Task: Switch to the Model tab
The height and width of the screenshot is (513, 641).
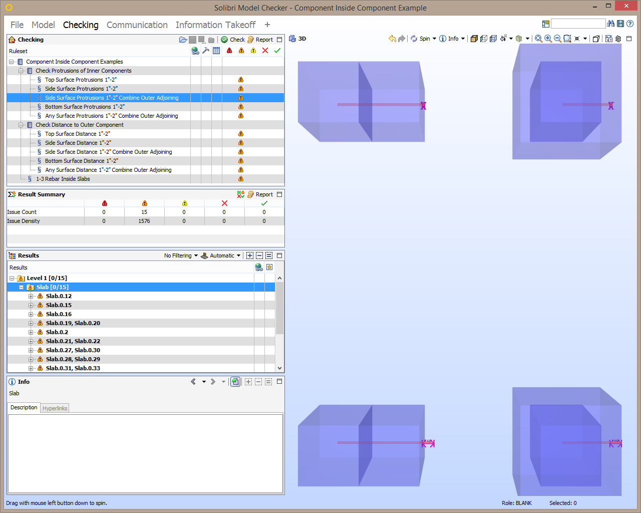Action: point(43,25)
